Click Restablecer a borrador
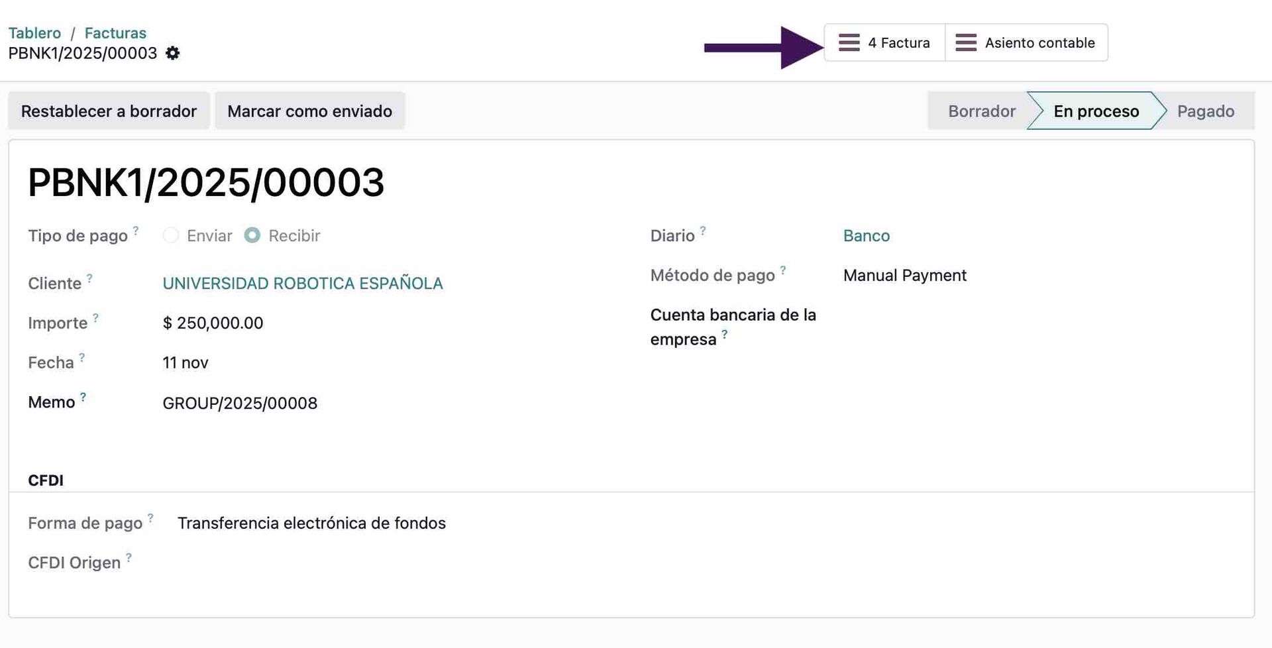 (109, 111)
